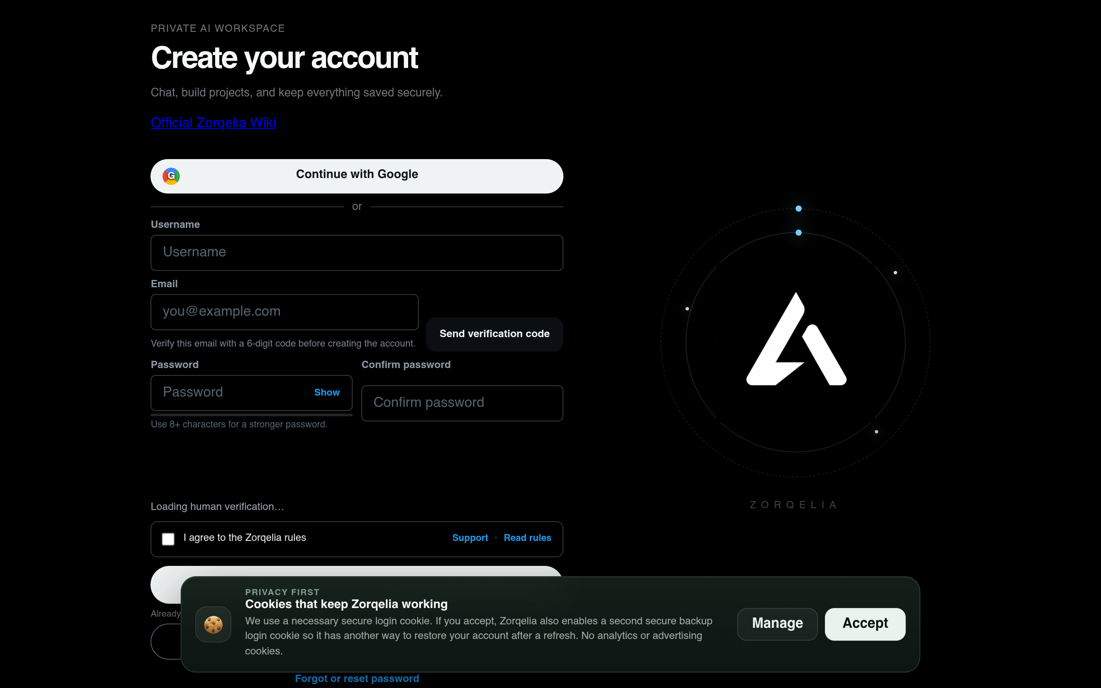The image size is (1101, 688).
Task: Click the 'PRIVATE AI WORKSPACE' label
Action: pos(218,28)
